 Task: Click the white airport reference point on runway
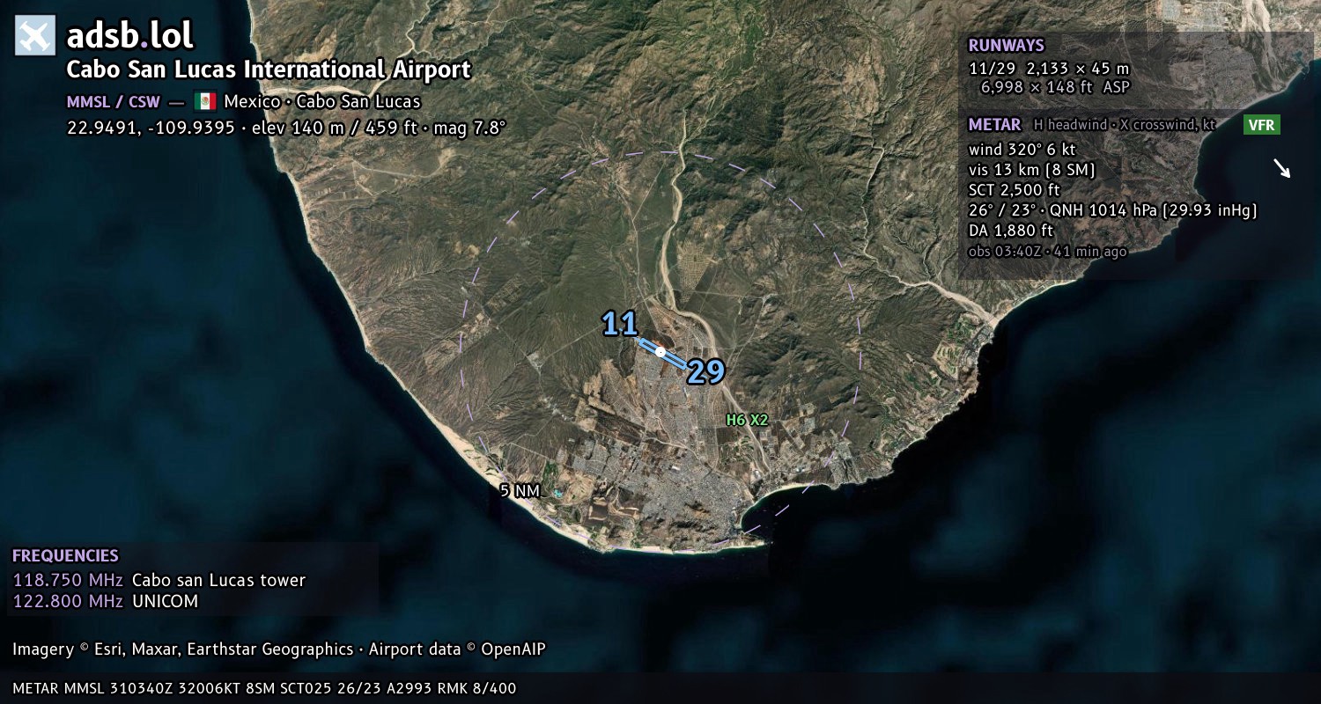pyautogui.click(x=660, y=352)
